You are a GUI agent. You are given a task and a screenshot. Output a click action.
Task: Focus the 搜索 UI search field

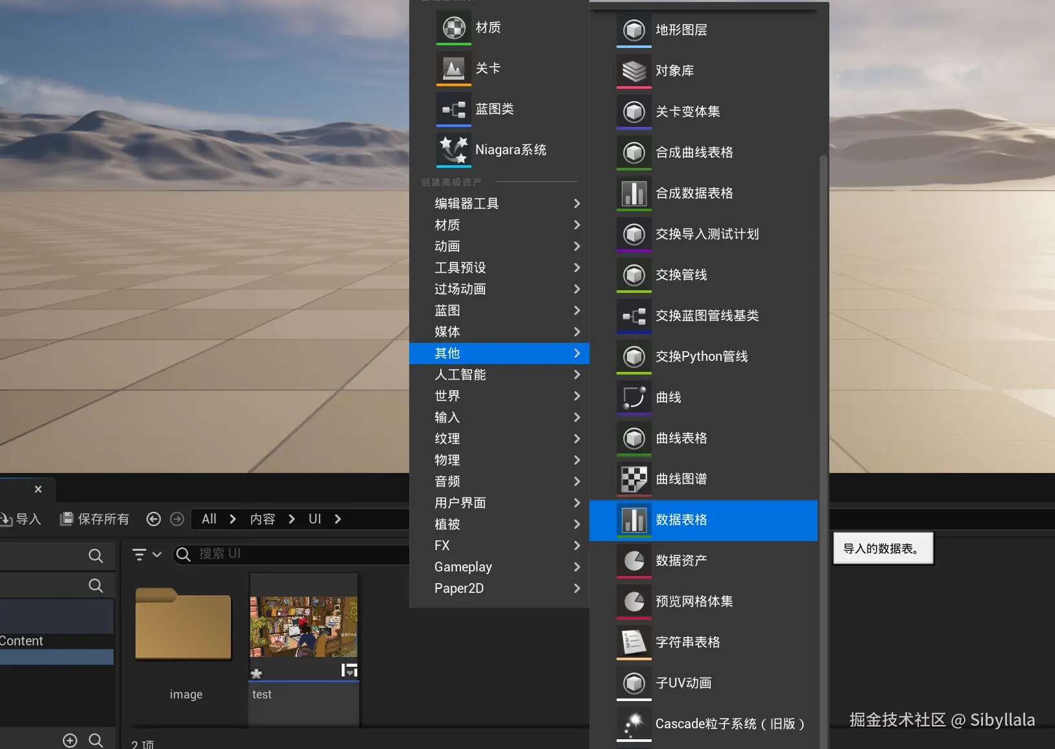pos(291,554)
